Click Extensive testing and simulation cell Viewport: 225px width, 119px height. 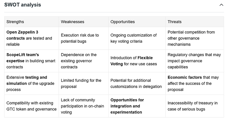pyautogui.click(x=32, y=83)
